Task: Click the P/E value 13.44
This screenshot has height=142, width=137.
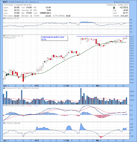Action: tap(48, 7)
